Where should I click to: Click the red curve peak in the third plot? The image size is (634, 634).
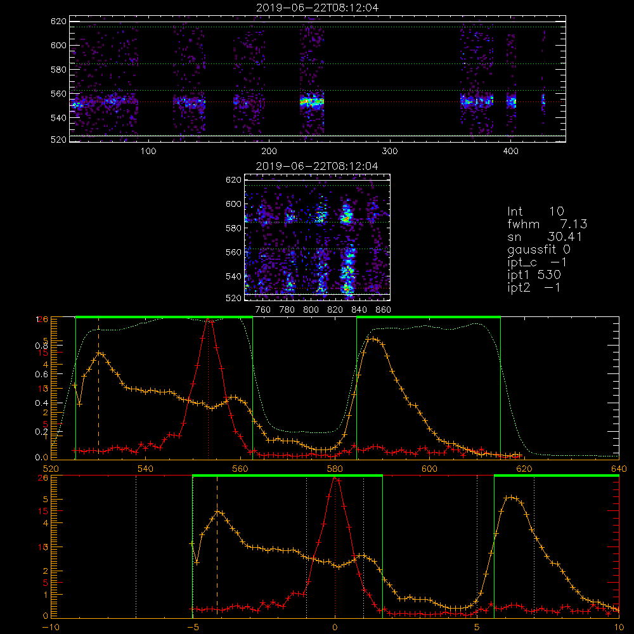(x=208, y=320)
